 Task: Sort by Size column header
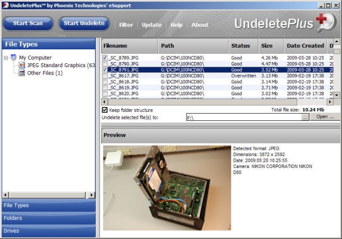click(x=271, y=46)
